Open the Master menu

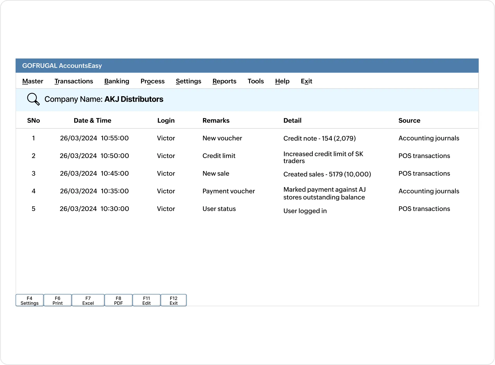[32, 81]
